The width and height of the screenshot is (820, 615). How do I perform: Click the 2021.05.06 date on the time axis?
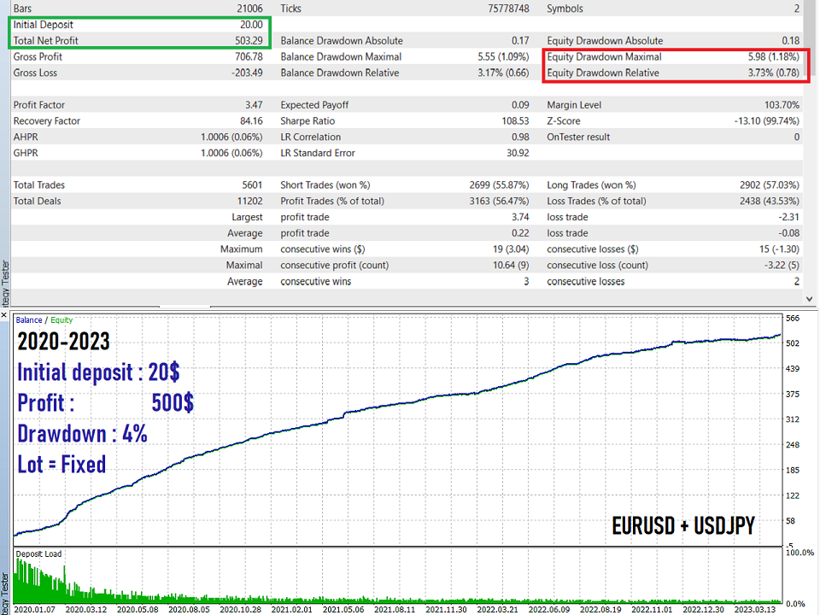tap(343, 610)
